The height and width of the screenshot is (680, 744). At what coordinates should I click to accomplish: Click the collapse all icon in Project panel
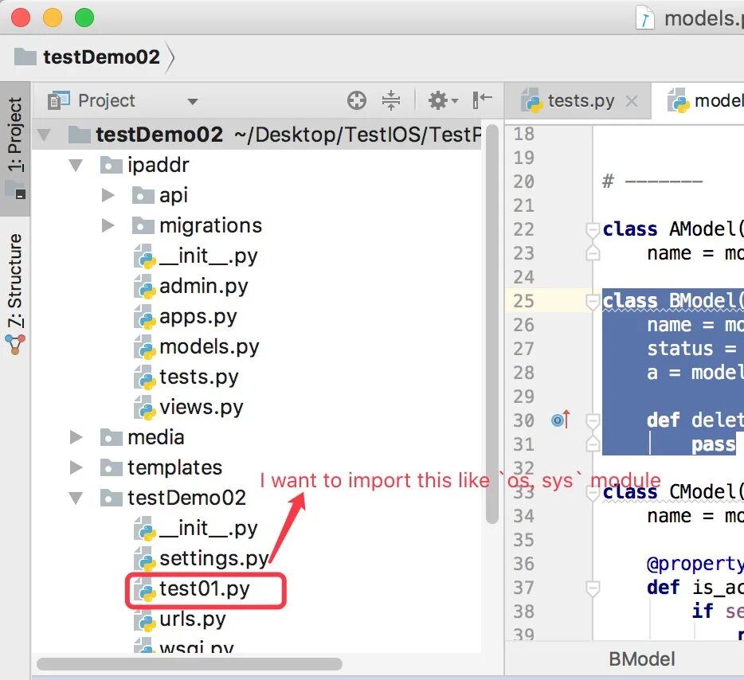(391, 100)
